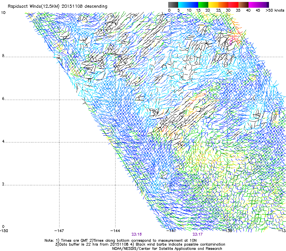Click the orange 25-30 knots legend segment
The height and width of the screenshot is (251, 286).
pos(223,5)
